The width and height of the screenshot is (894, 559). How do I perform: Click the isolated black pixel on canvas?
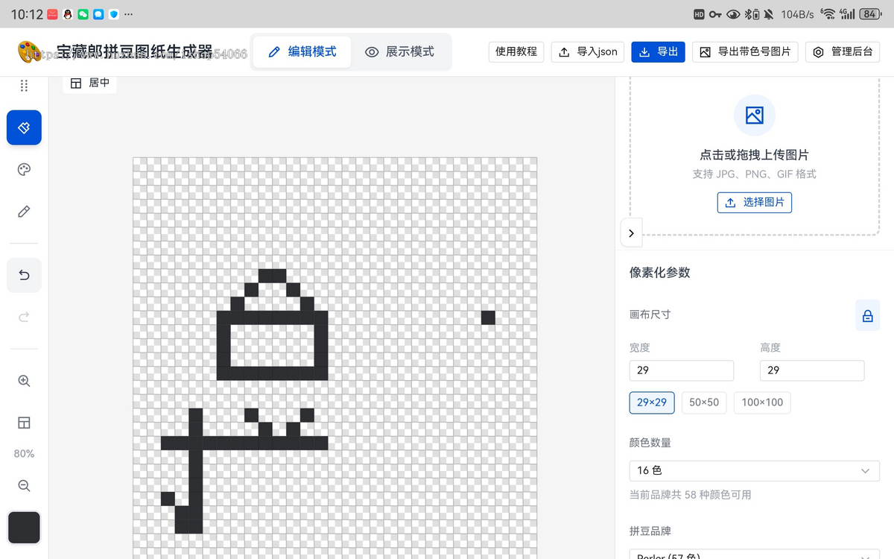[x=488, y=318]
